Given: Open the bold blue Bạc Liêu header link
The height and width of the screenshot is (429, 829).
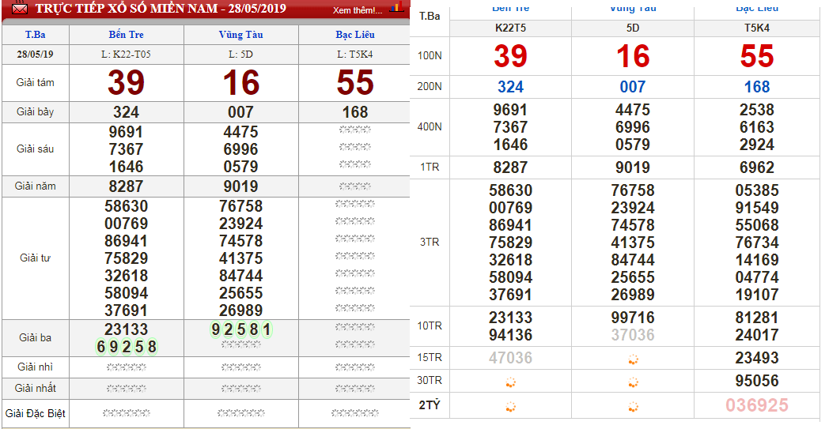Looking at the screenshot, I should tap(354, 35).
